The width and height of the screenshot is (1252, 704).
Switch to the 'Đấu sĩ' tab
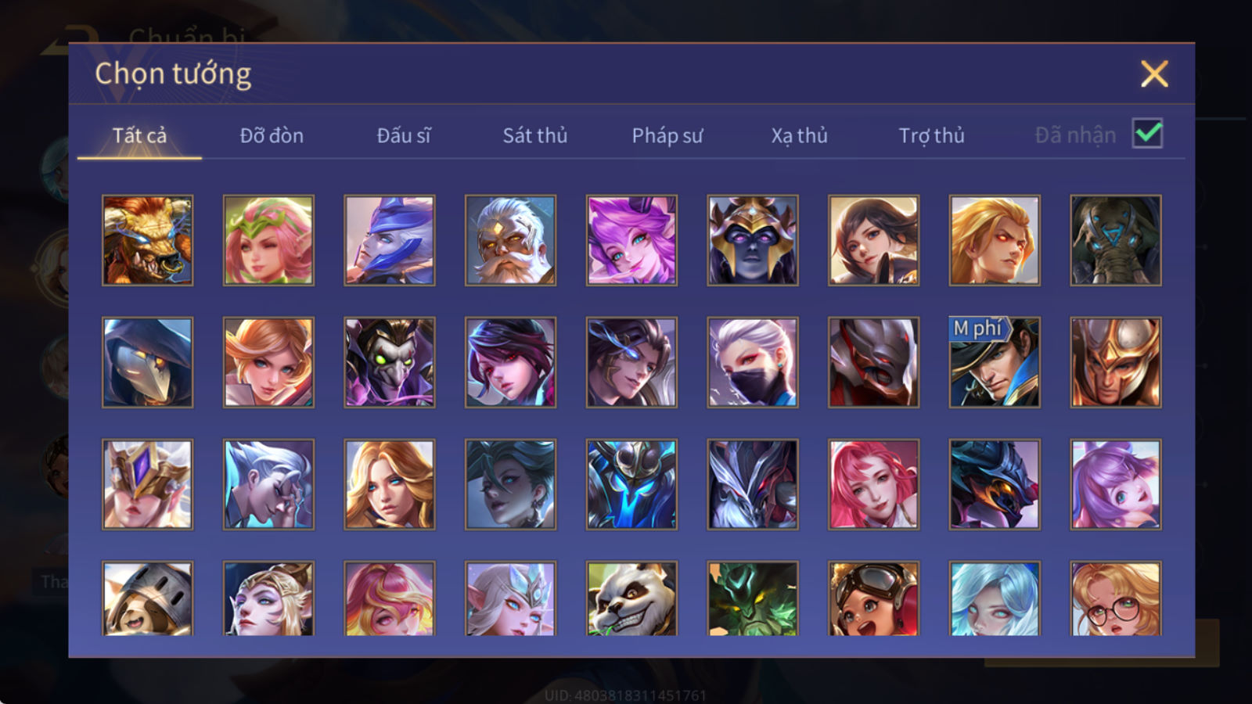tap(403, 135)
